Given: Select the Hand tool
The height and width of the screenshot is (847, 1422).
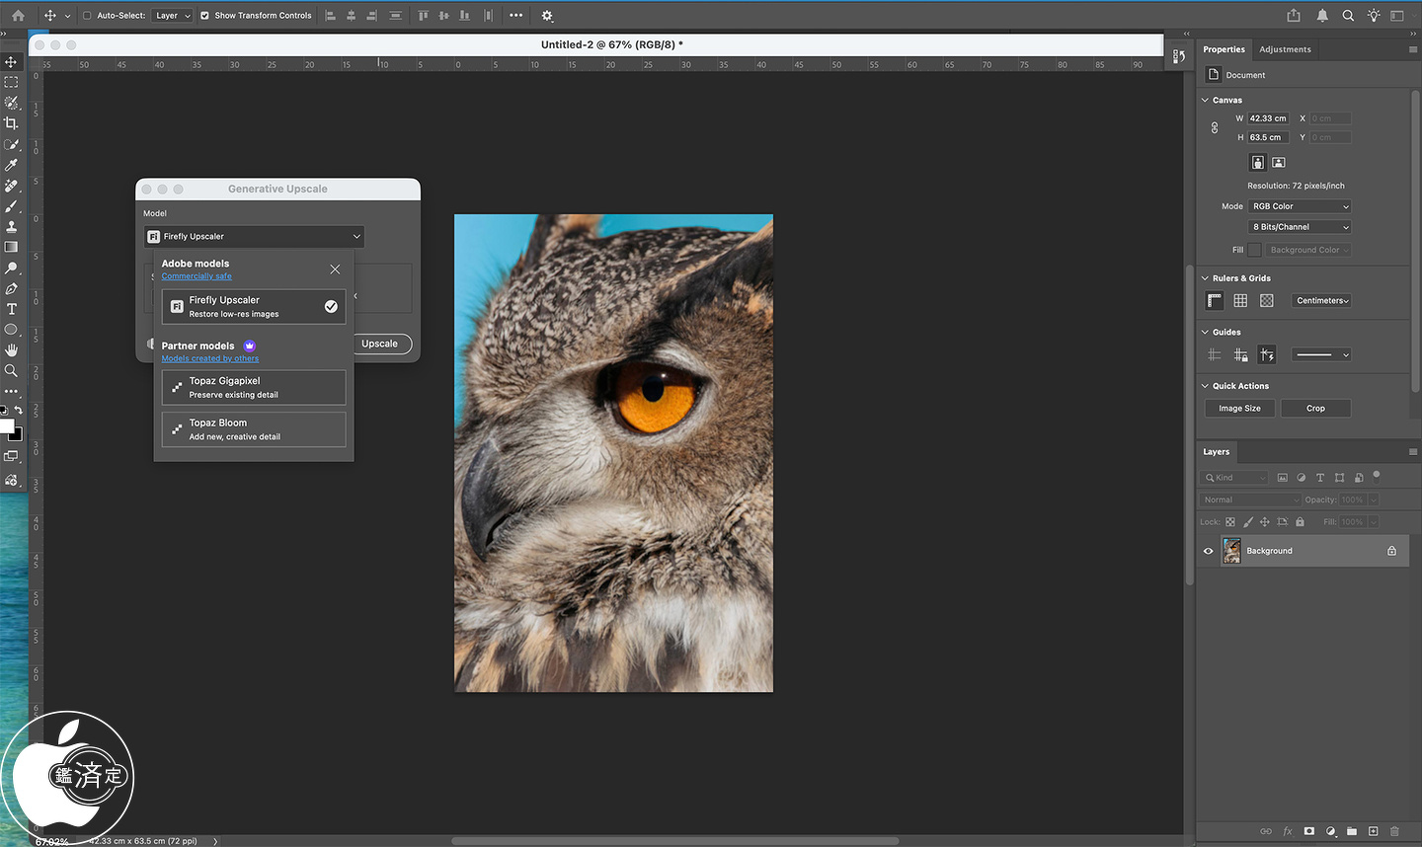Looking at the screenshot, I should 11,350.
